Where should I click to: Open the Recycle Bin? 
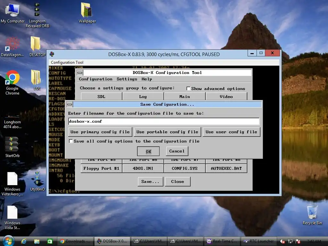312,215
